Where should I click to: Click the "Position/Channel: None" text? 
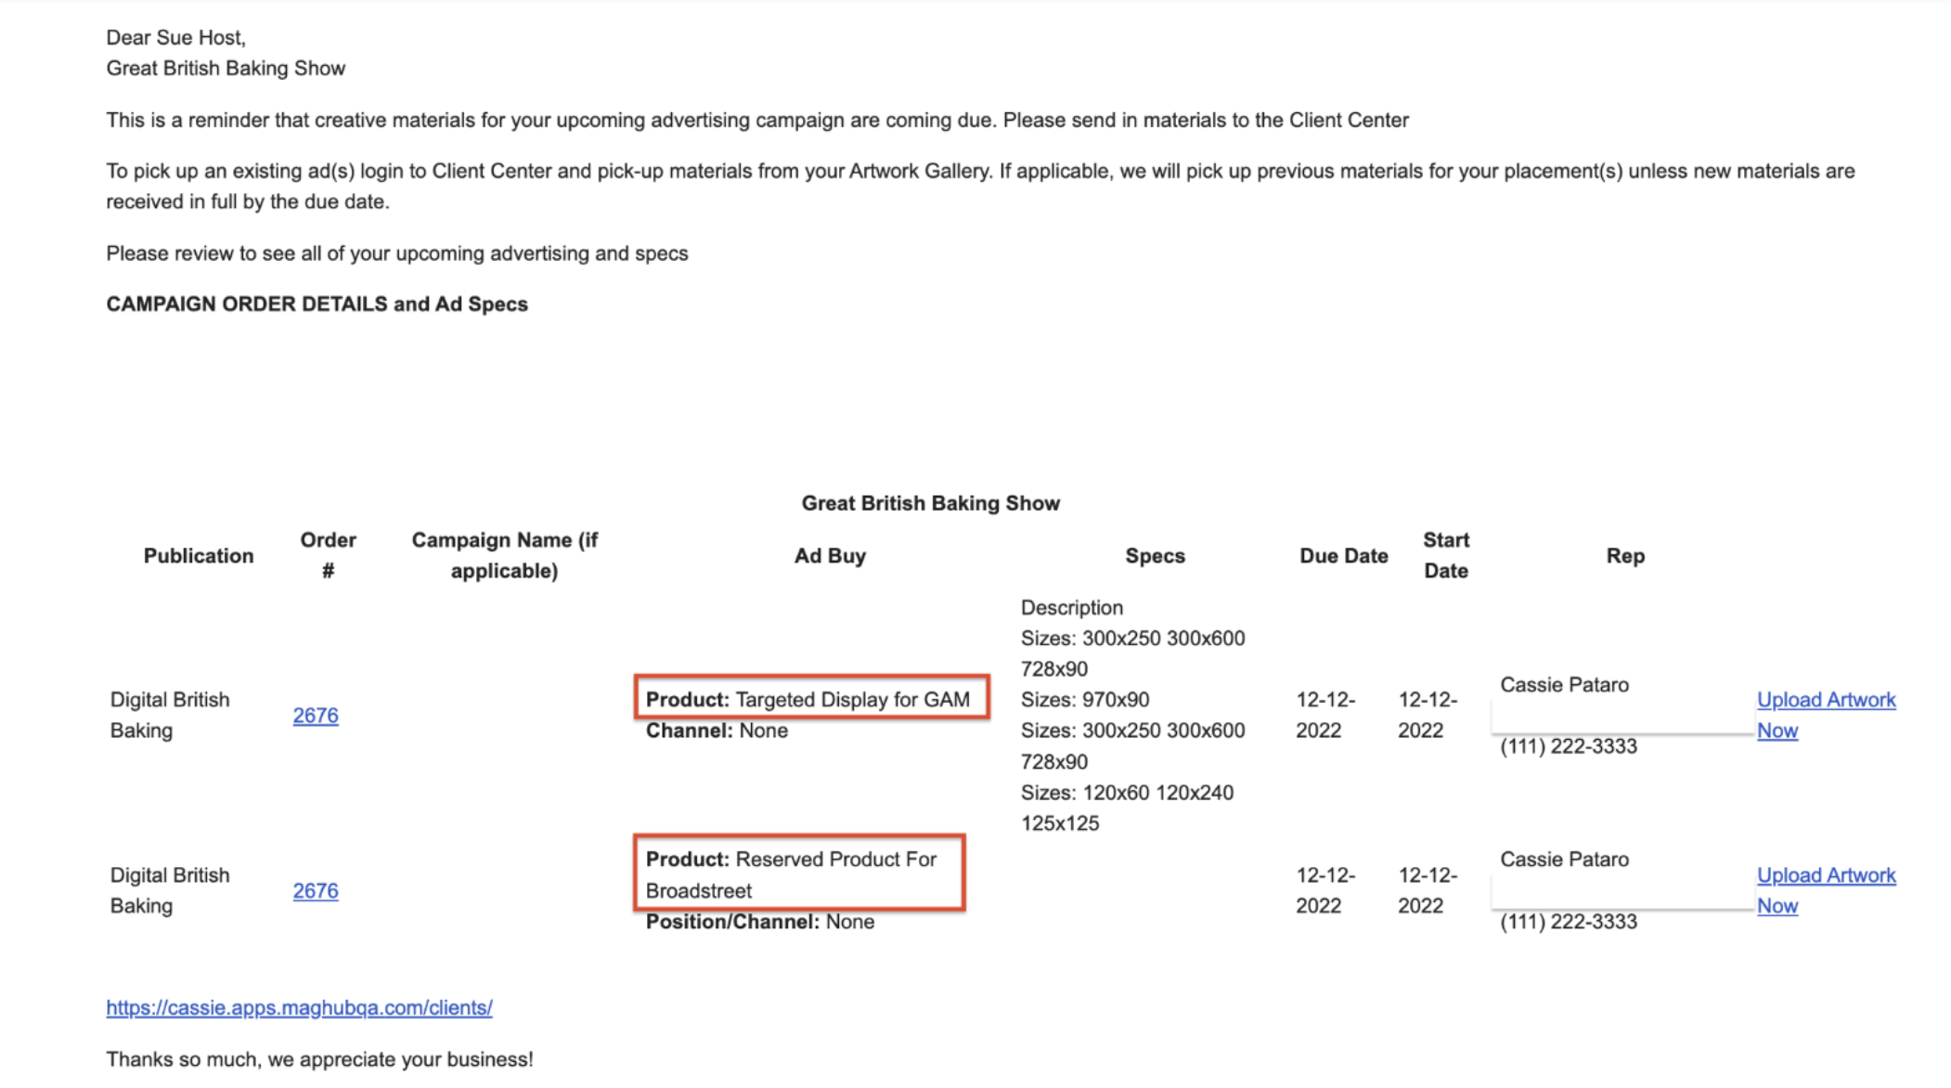pyautogui.click(x=759, y=923)
